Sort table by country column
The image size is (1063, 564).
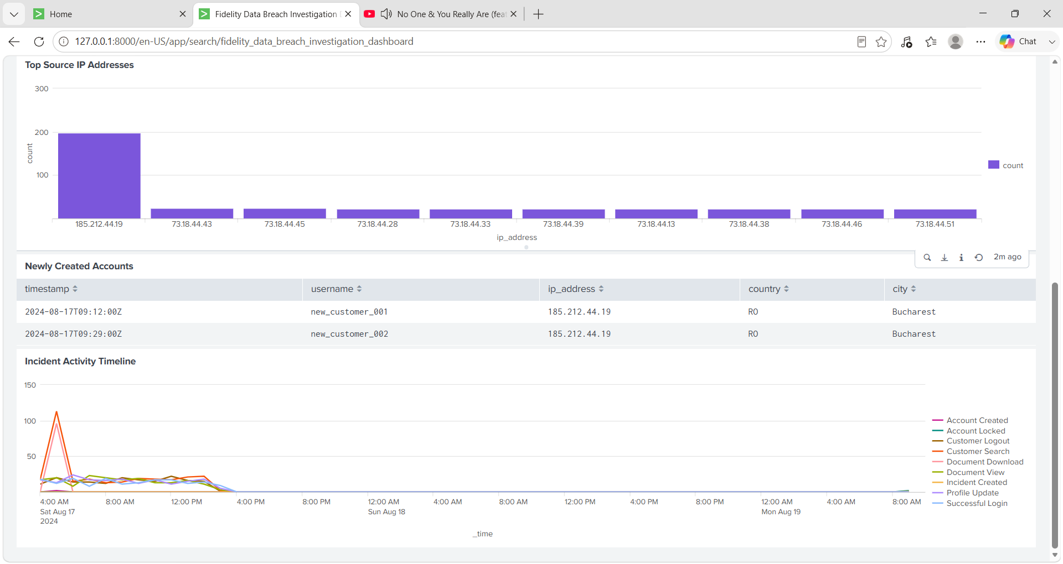tap(768, 289)
